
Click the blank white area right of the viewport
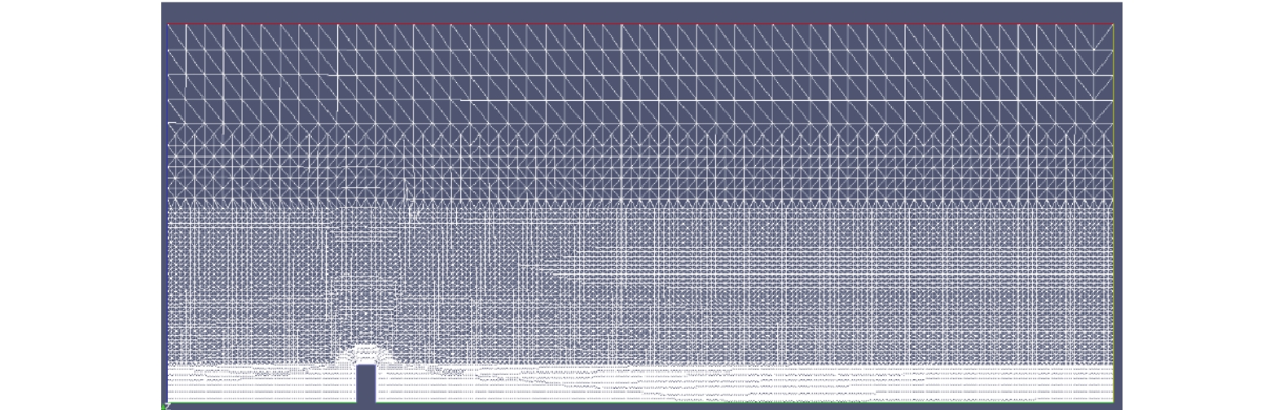pyautogui.click(x=1202, y=203)
